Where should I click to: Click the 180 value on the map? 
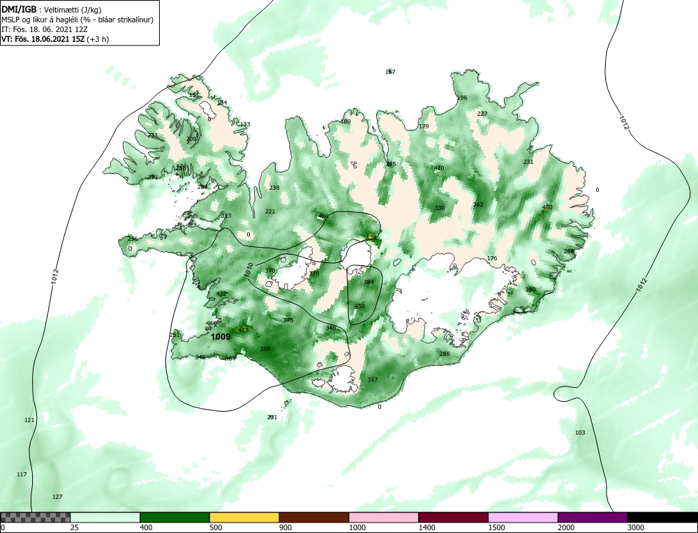pyautogui.click(x=346, y=121)
